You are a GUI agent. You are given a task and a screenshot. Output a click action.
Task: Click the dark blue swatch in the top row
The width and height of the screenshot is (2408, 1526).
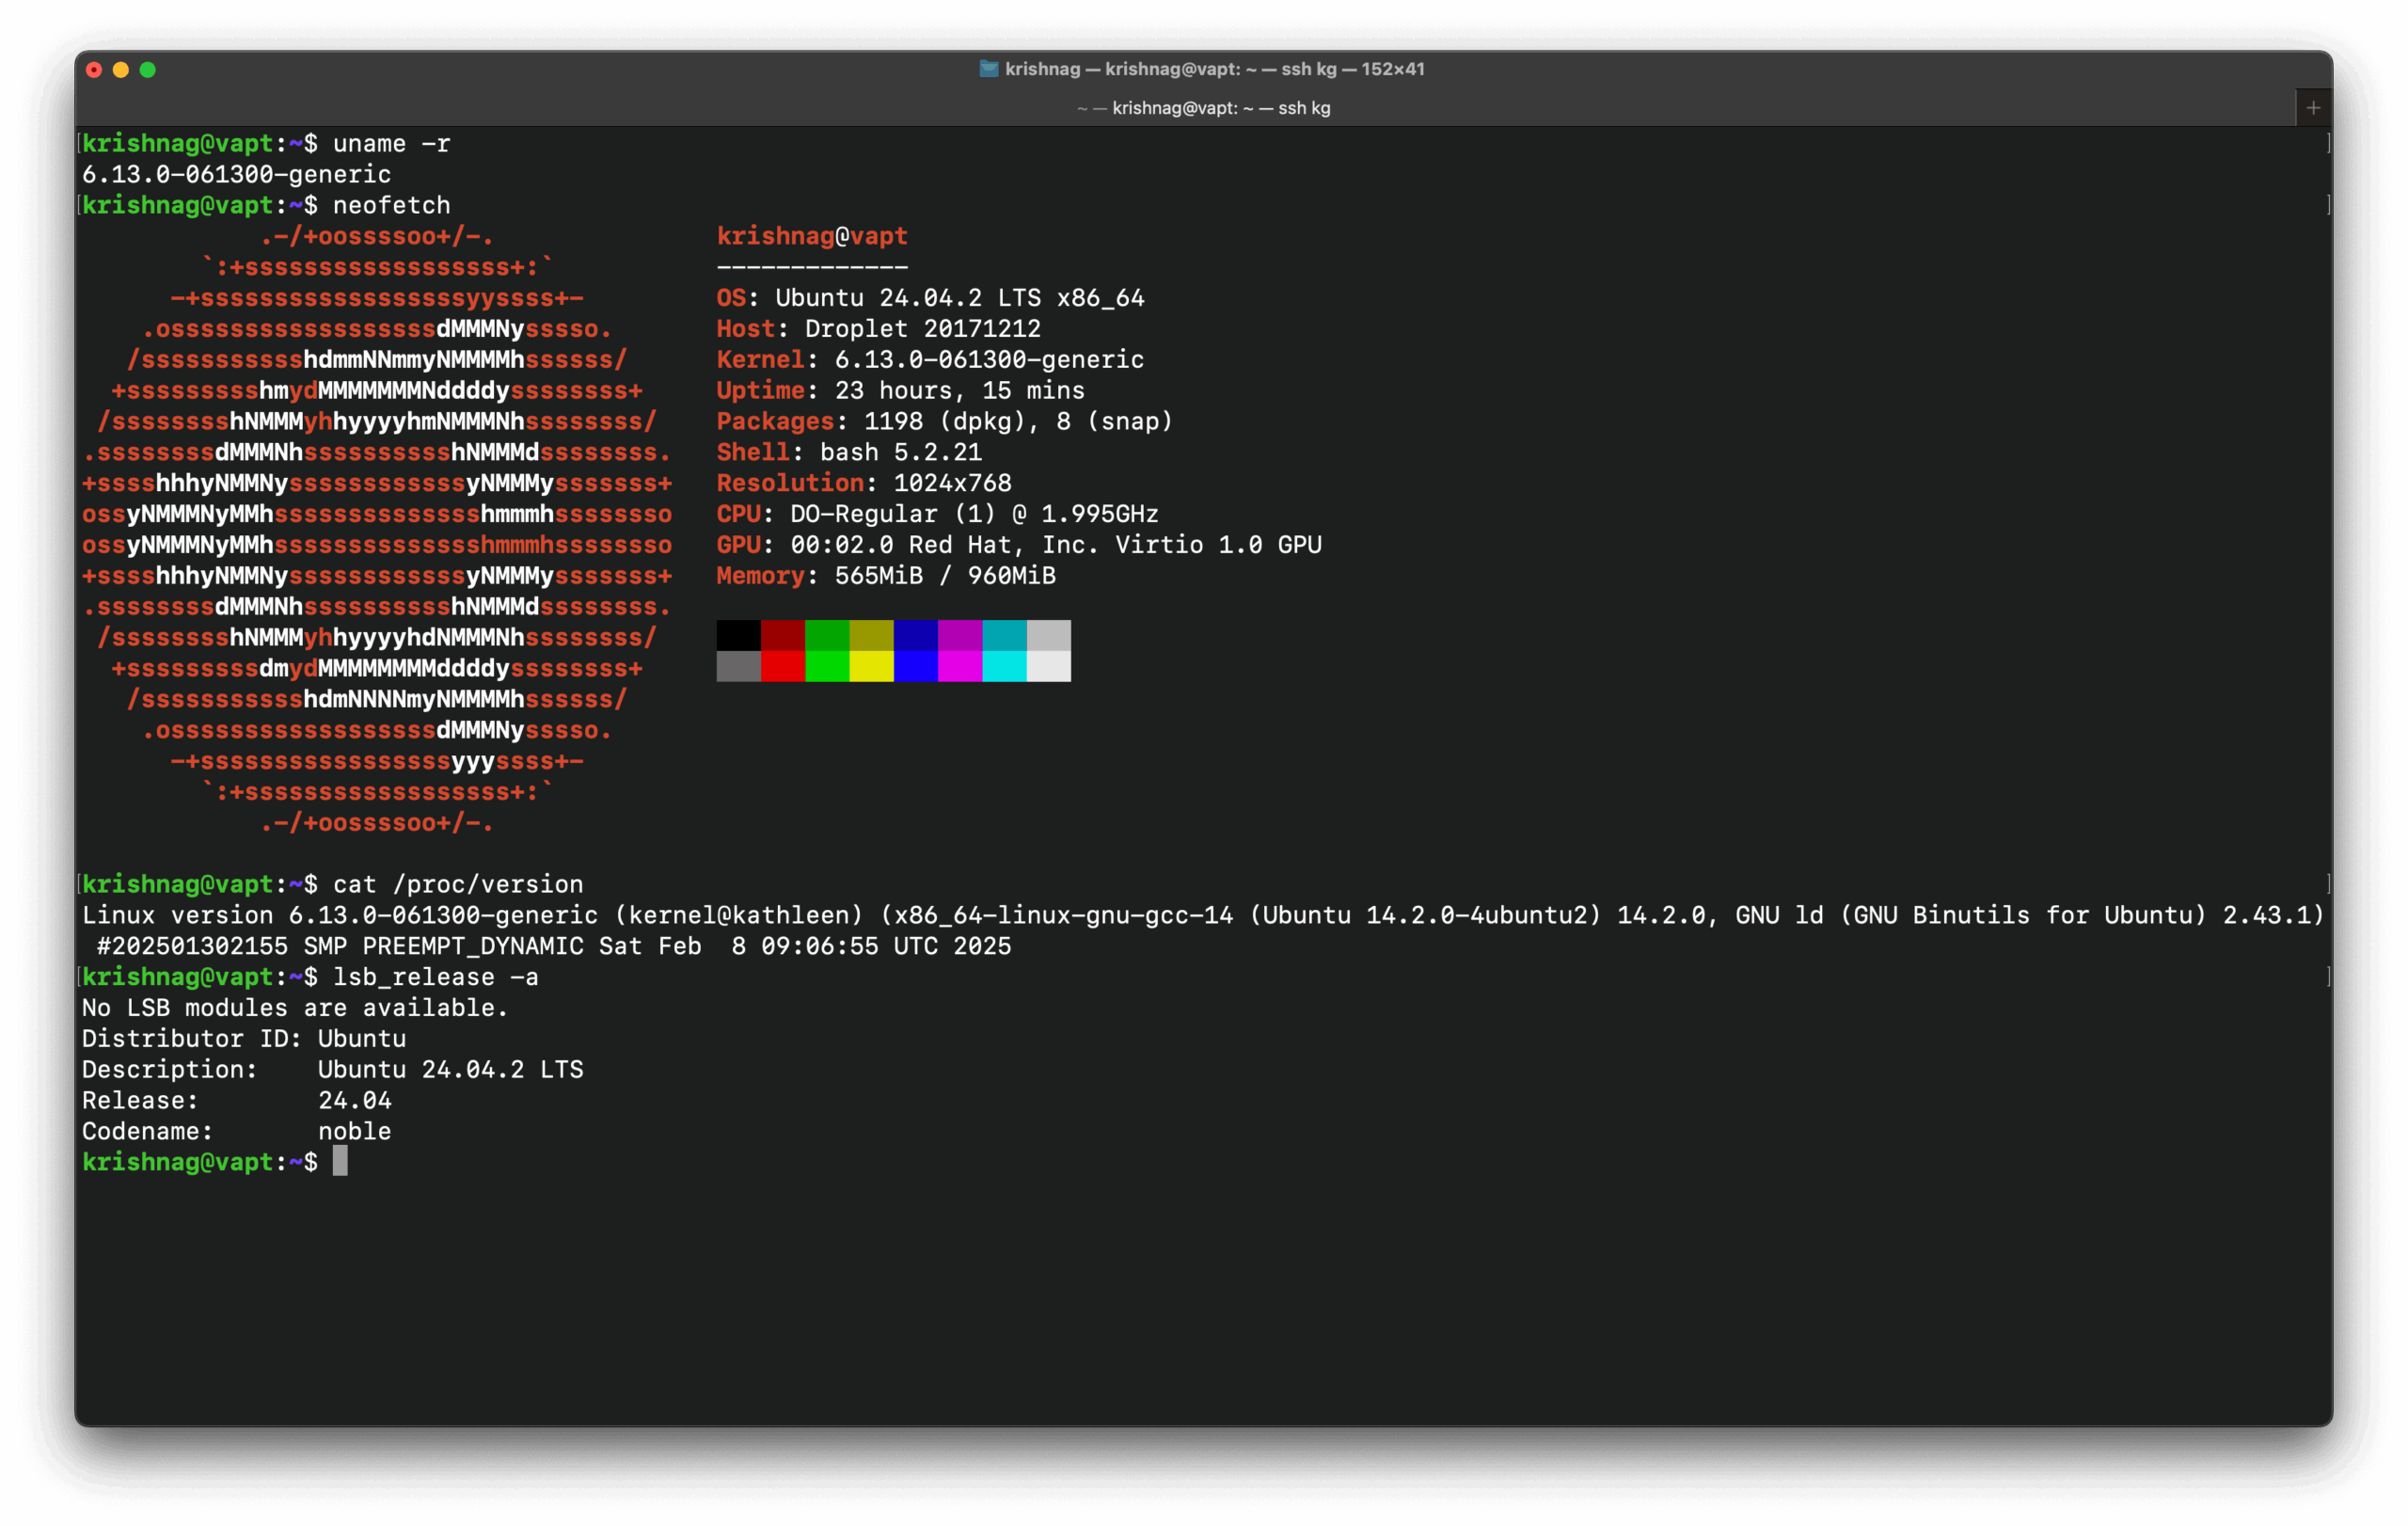click(x=916, y=635)
